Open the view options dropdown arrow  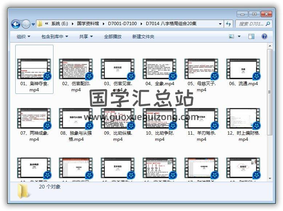pyautogui.click(x=239, y=36)
